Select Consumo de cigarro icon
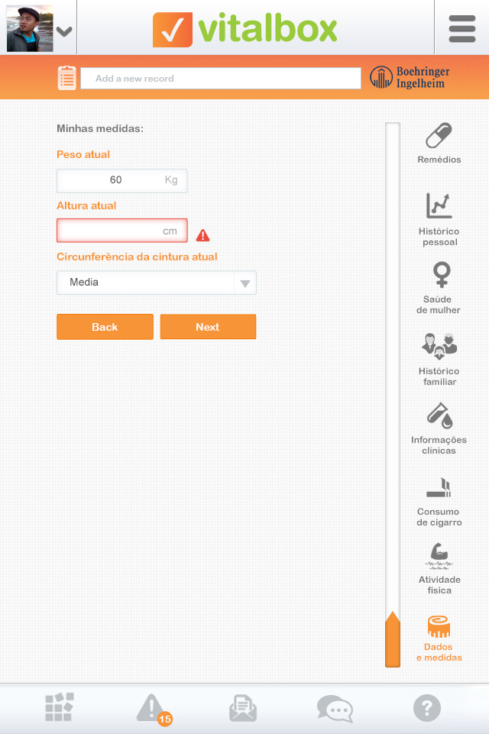This screenshot has width=489, height=734. (x=439, y=487)
